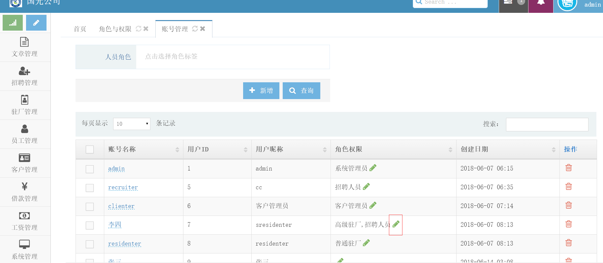Open 招聘管理 in sidebar

pyautogui.click(x=25, y=76)
